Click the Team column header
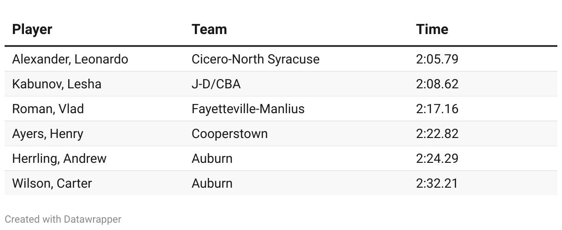The width and height of the screenshot is (562, 230). (209, 29)
